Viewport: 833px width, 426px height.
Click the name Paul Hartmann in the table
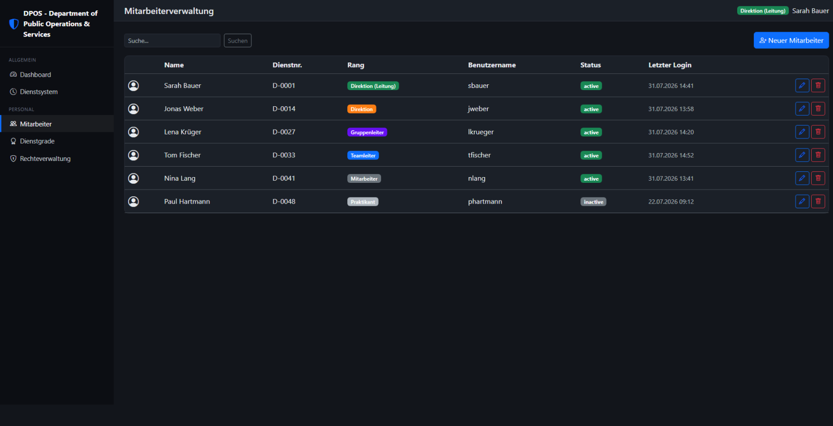click(x=187, y=202)
